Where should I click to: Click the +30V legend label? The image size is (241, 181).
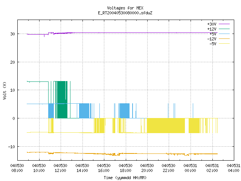pyautogui.click(x=212, y=24)
